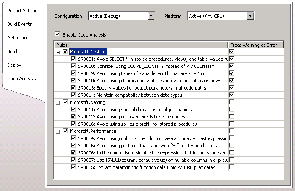Select the Microsoft.Performance group label
295x191 pixels.
[93, 131]
